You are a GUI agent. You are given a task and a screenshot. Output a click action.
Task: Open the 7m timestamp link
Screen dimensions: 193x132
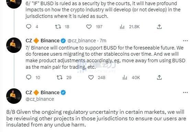pos(103,41)
